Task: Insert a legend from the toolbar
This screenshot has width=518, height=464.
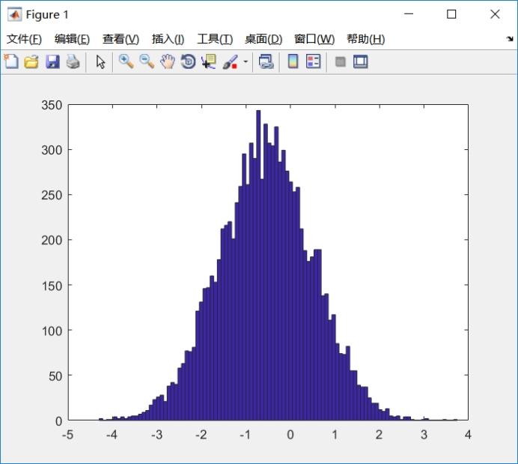Action: point(313,62)
